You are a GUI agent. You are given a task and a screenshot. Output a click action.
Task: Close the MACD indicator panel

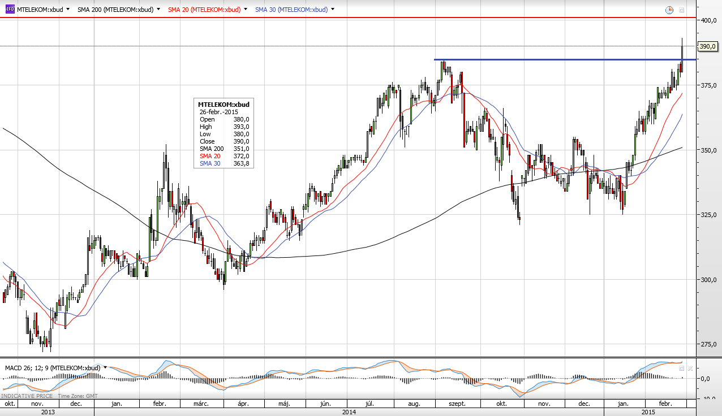(690, 368)
